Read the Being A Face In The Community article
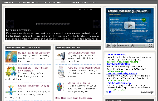158x101 pixels. click(x=34, y=53)
